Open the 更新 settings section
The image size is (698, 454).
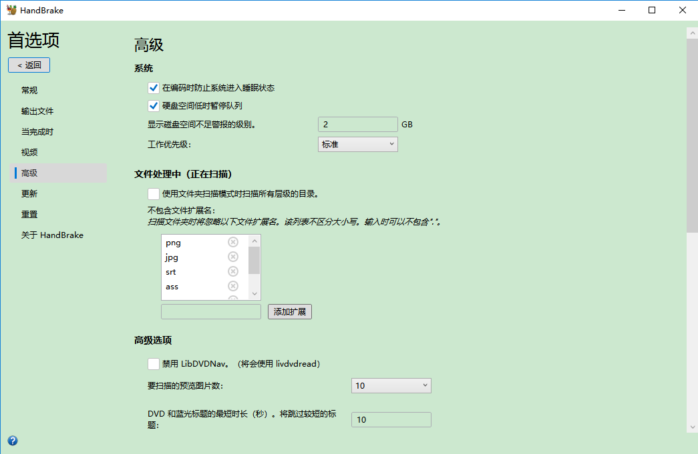[x=28, y=193]
